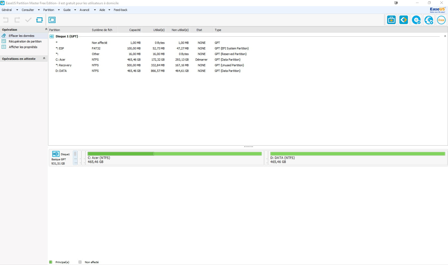This screenshot has width=448, height=265.
Task: Open the Aide menu
Action: coord(102,10)
